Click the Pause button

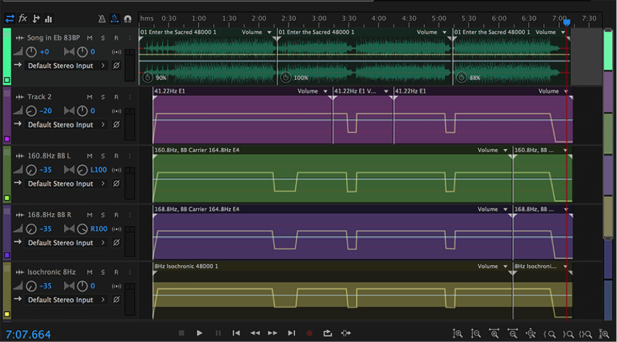(218, 333)
